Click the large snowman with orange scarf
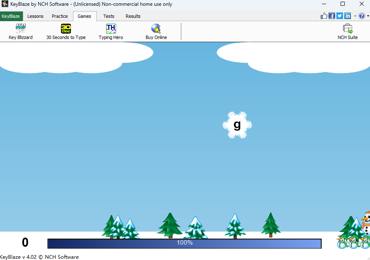Screen dimensions: 370x260 366,223
